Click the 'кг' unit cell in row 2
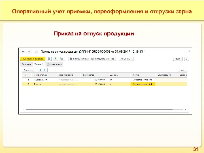 (x=119, y=84)
